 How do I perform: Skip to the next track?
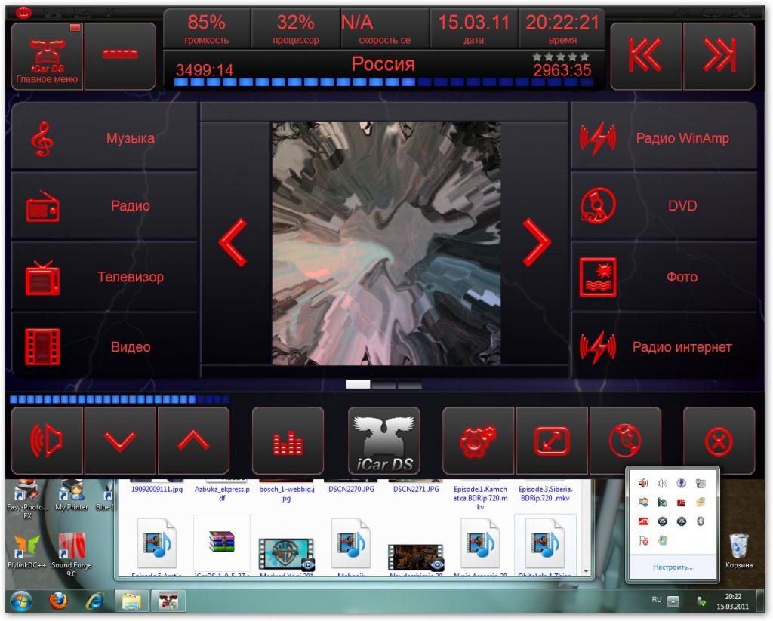coord(719,55)
